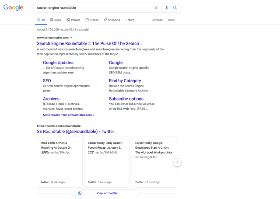Open the Find by Category sitelink
Screen dimensions: 280x199
coord(125,80)
